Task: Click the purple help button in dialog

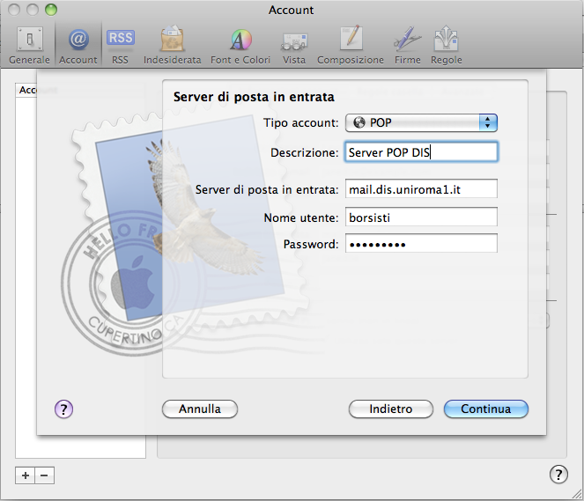Action: click(63, 409)
